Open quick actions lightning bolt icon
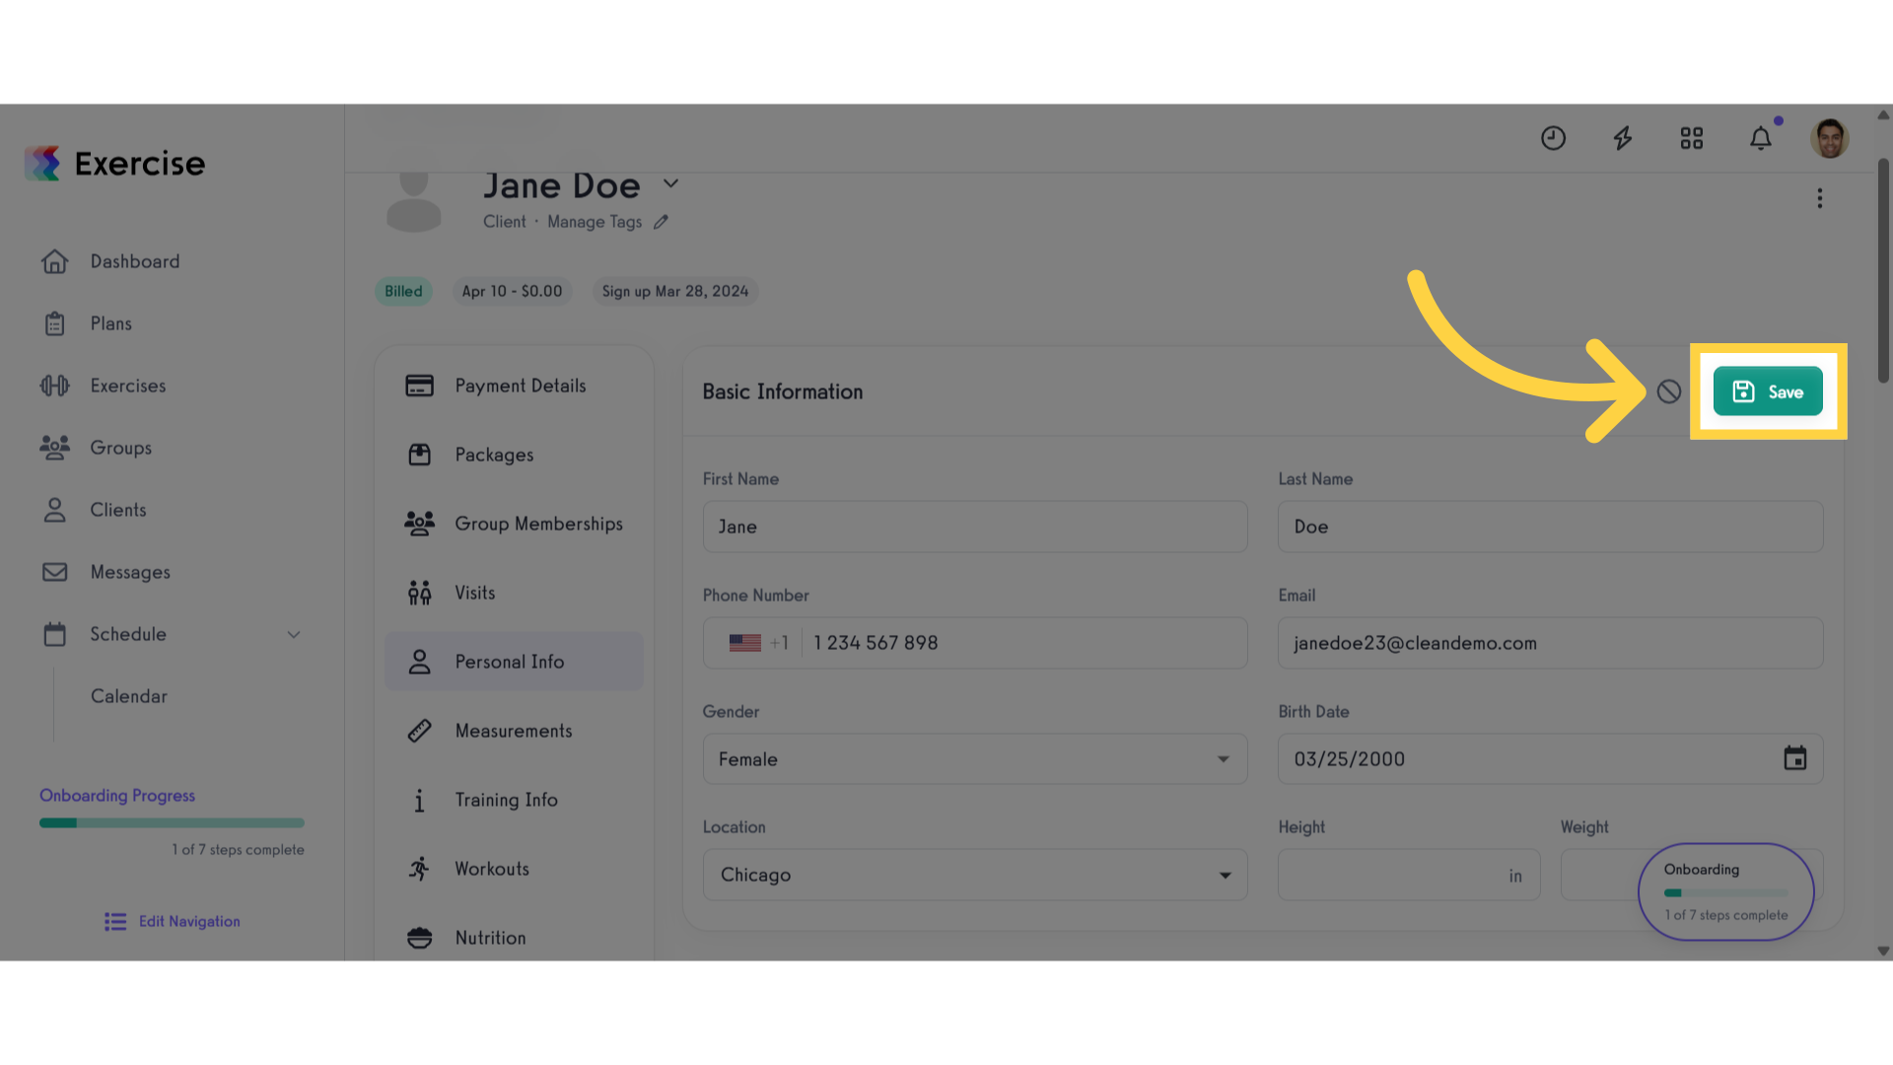The width and height of the screenshot is (1893, 1065). pos(1622,138)
